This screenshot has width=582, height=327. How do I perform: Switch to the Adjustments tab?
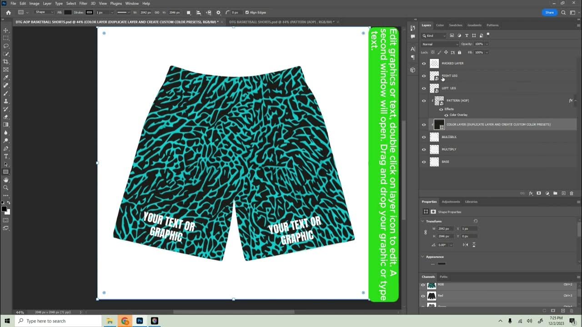tap(451, 202)
